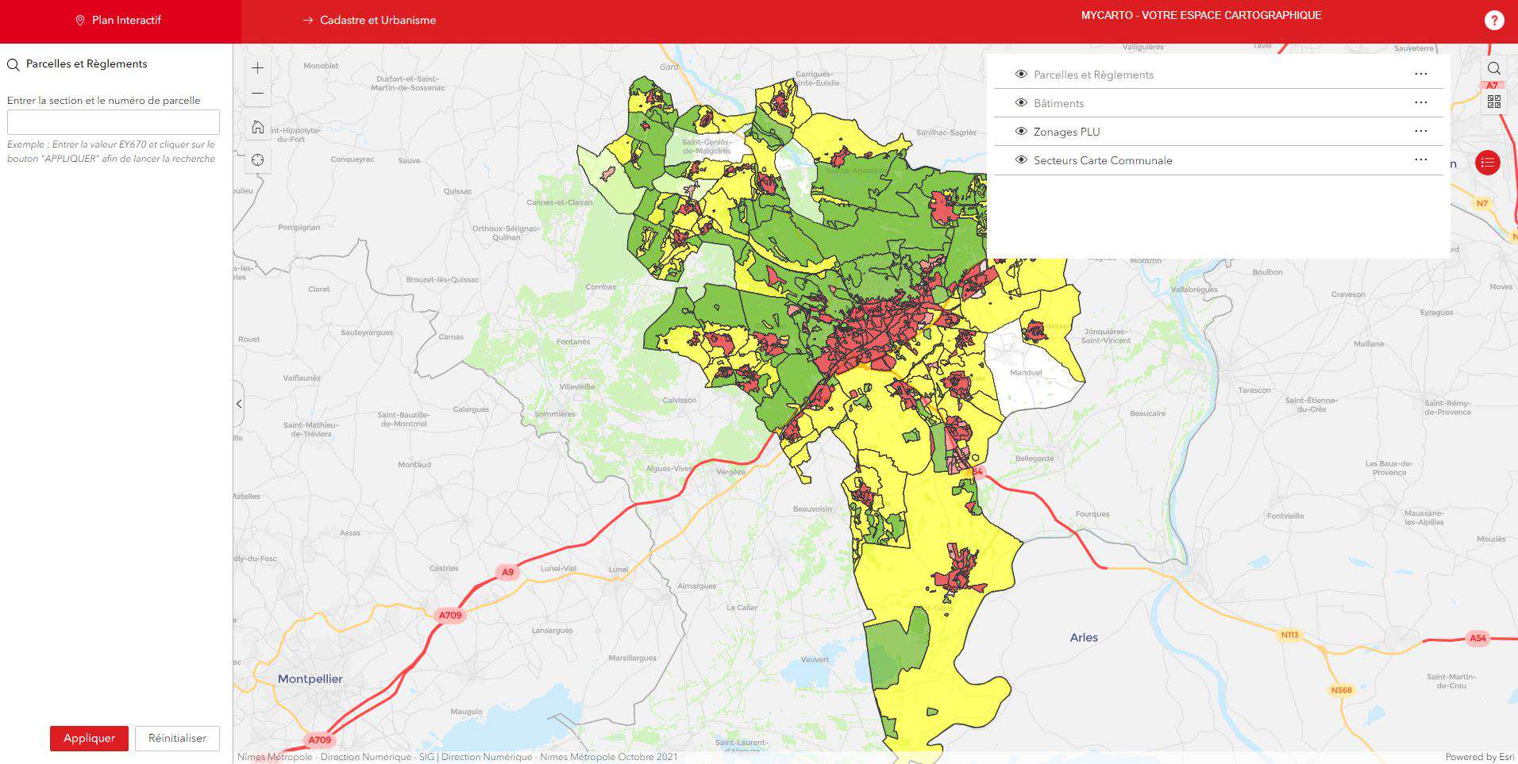This screenshot has width=1518, height=764.
Task: Click the Appliquer button
Action: [x=89, y=738]
